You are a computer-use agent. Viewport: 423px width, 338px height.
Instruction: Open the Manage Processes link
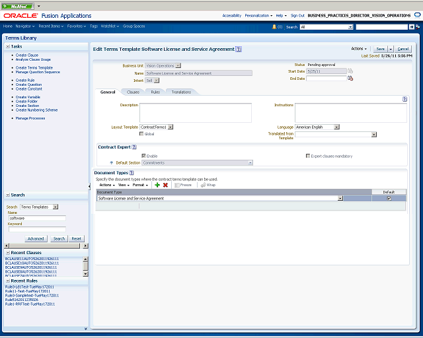pos(30,118)
